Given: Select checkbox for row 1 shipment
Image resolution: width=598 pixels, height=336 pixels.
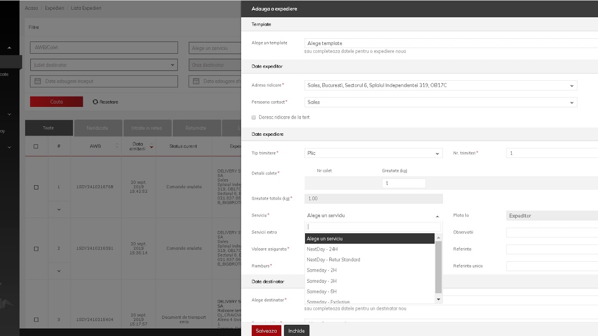Looking at the screenshot, I should tap(36, 187).
